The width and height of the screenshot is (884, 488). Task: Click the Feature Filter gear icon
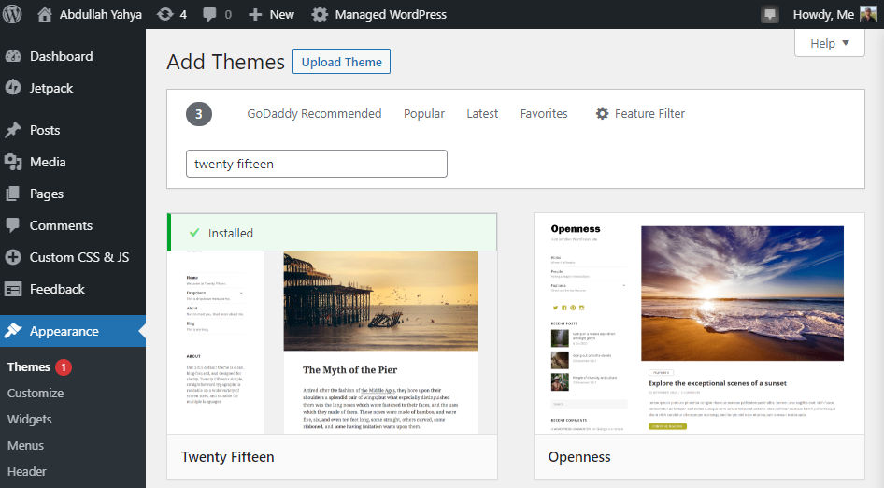(602, 113)
